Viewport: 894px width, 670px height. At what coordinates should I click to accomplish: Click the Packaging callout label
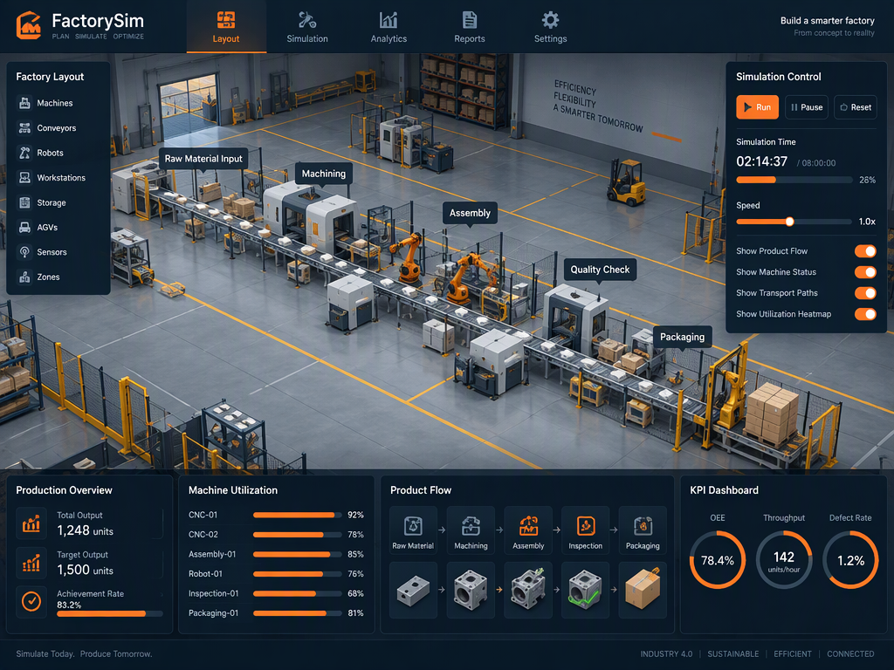point(682,337)
